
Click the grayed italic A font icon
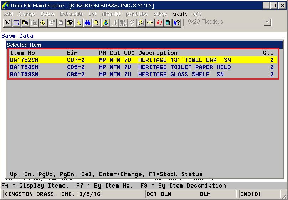click(114, 22)
